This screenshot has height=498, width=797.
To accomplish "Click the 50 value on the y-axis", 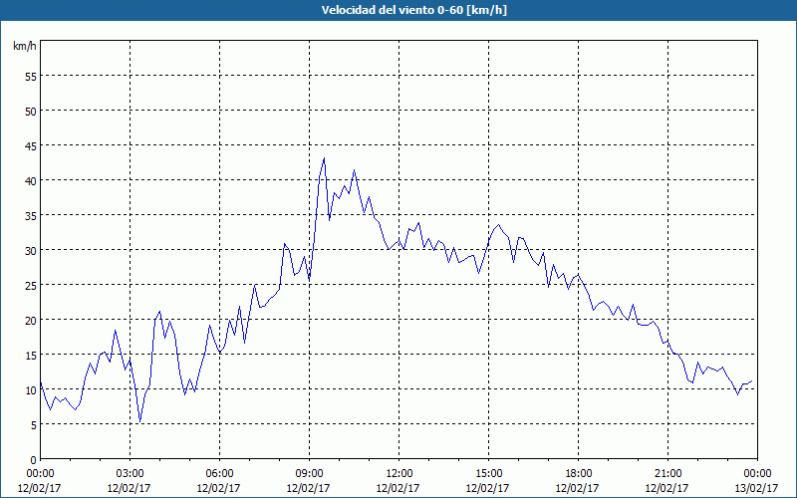I will pos(31,112).
